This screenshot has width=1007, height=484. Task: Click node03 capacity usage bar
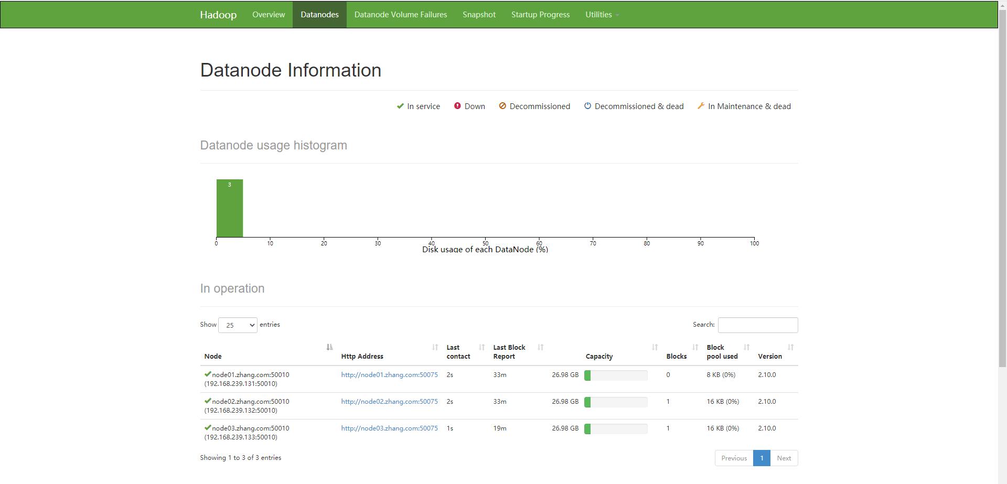(x=616, y=429)
